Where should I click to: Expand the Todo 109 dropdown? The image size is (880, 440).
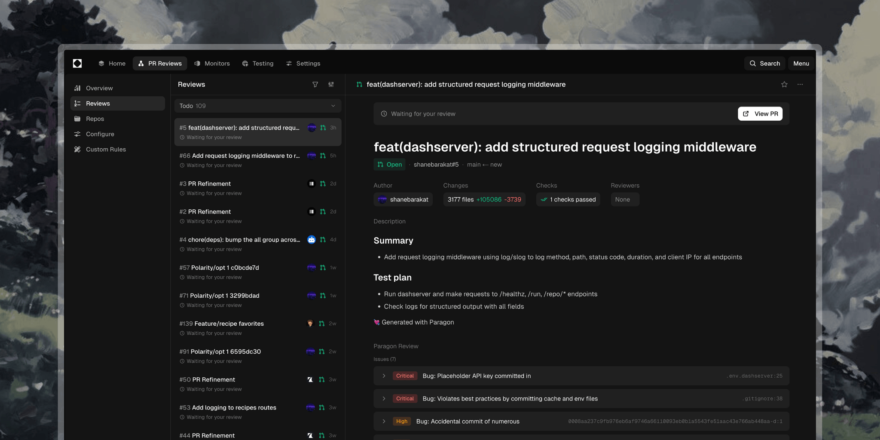pyautogui.click(x=257, y=105)
